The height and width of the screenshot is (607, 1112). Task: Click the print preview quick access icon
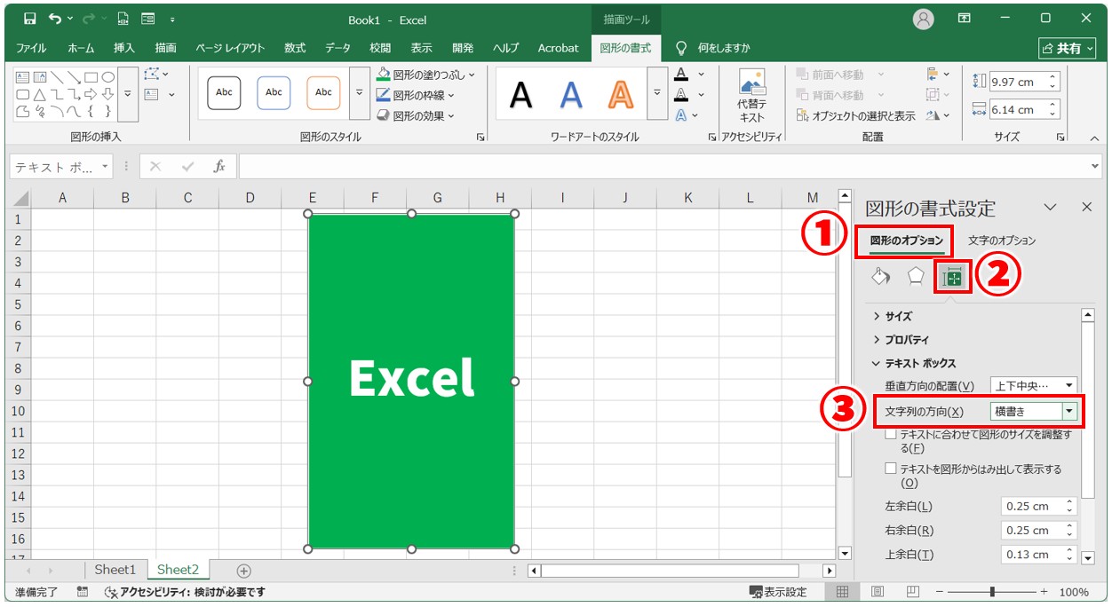pos(123,19)
